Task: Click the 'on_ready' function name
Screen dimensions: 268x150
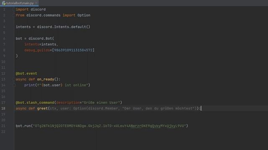Action: [46, 80]
